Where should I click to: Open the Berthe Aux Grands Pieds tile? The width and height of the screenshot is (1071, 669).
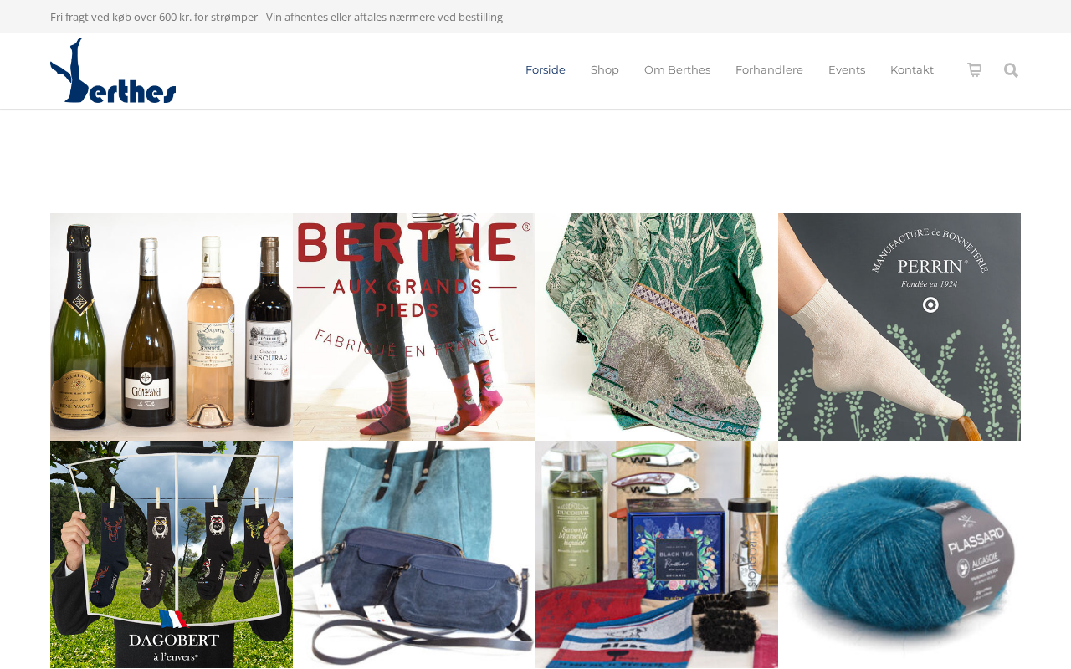tap(414, 327)
